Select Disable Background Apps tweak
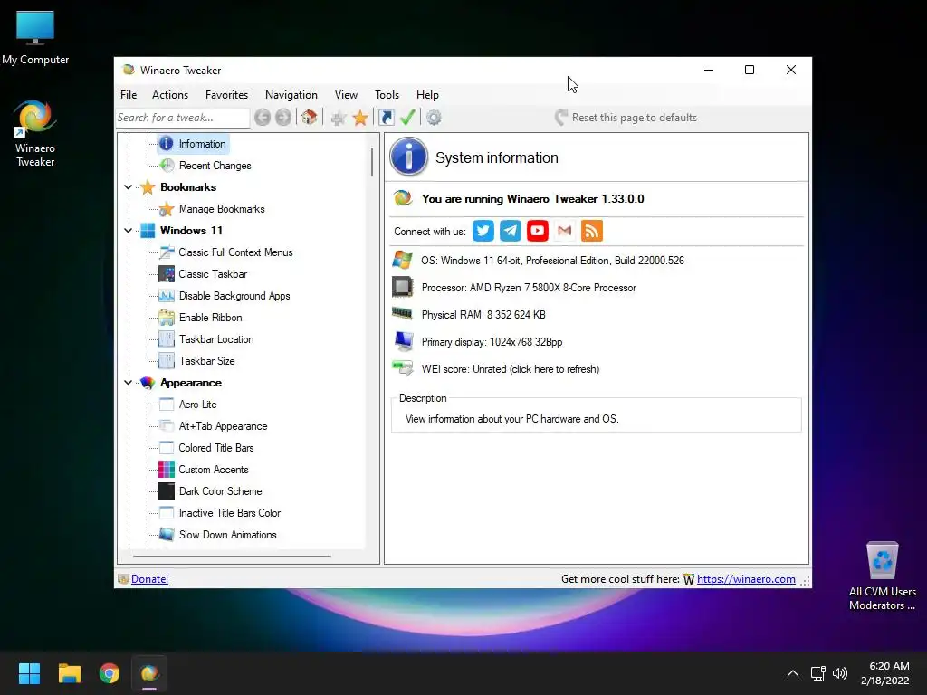 tap(234, 296)
